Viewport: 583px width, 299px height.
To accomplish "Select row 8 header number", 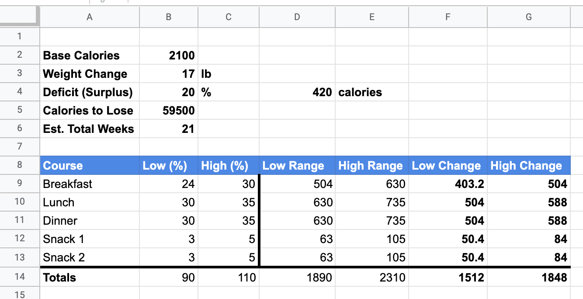I will pos(20,165).
